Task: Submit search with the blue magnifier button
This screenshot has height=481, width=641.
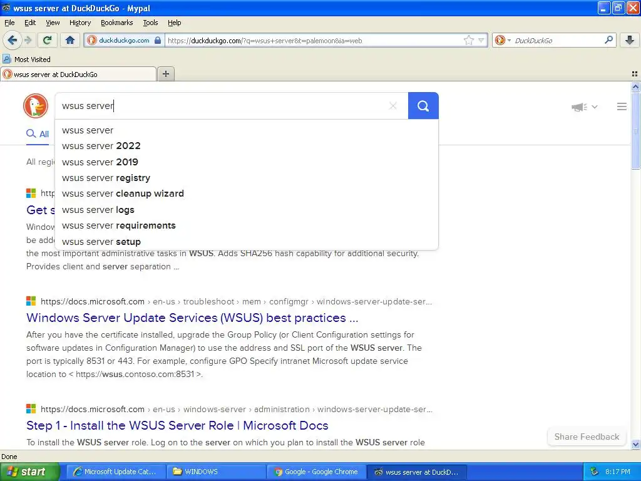Action: click(423, 106)
